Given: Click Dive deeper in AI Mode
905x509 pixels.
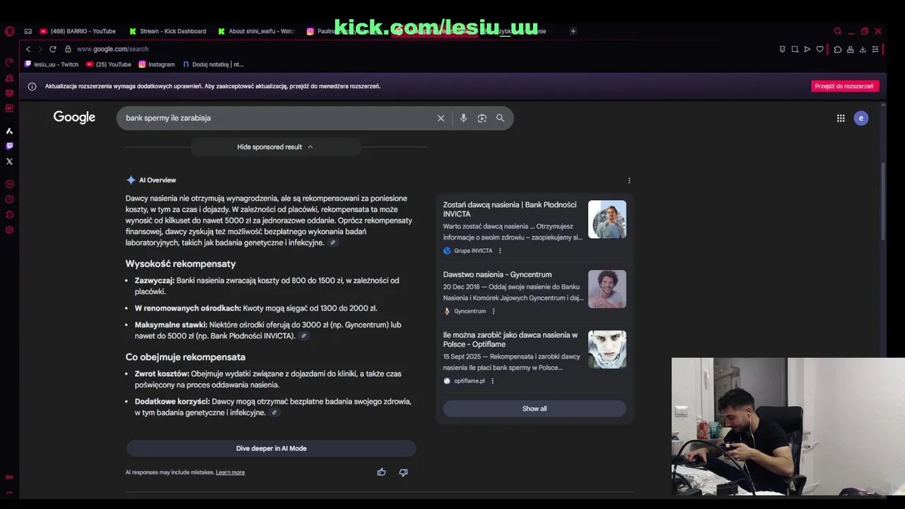Looking at the screenshot, I should point(271,448).
